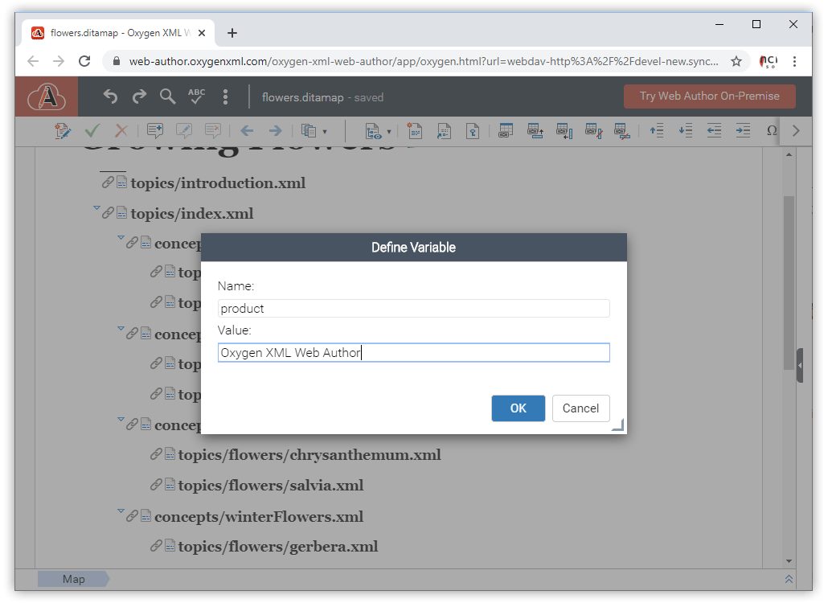This screenshot has width=828, height=603.
Task: Bookmark this page with the star
Action: tap(736, 61)
